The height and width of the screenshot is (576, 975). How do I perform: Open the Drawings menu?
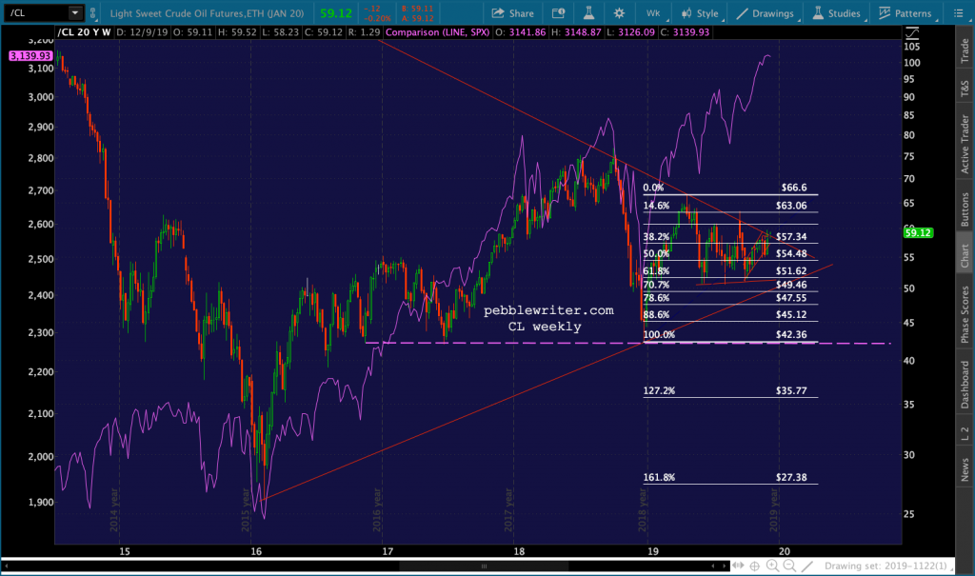[x=766, y=13]
